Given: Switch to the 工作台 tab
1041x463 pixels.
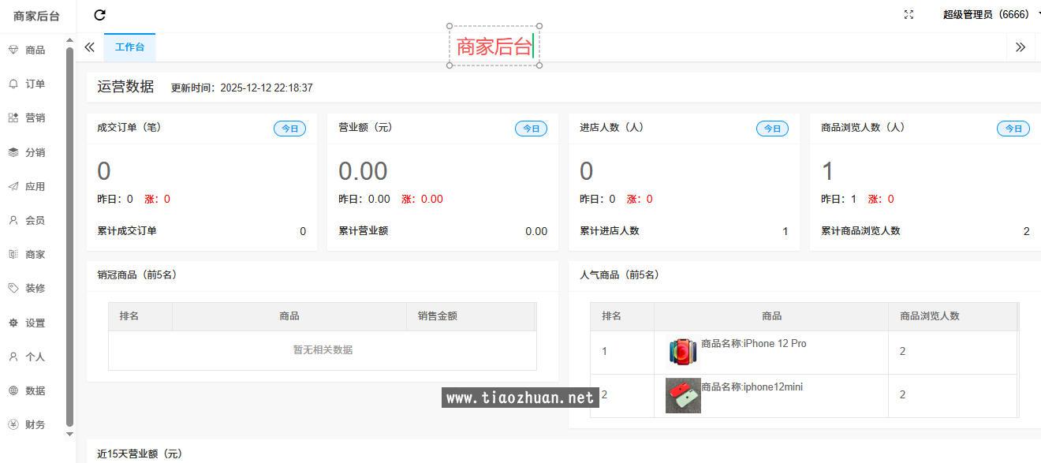Looking at the screenshot, I should [129, 47].
